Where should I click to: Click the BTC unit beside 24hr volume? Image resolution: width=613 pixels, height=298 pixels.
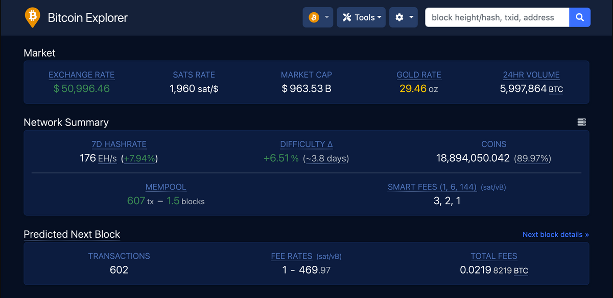(x=556, y=90)
